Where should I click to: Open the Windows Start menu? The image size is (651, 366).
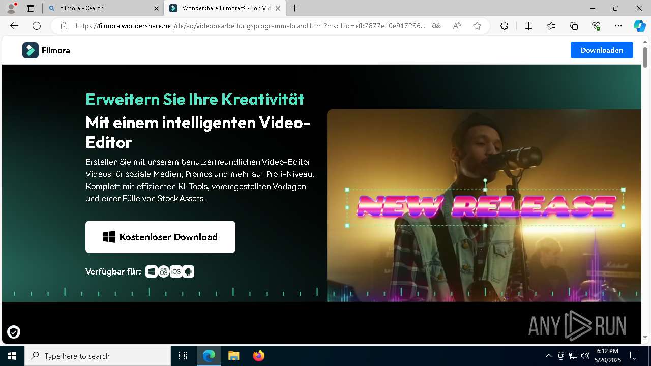pyautogui.click(x=12, y=356)
